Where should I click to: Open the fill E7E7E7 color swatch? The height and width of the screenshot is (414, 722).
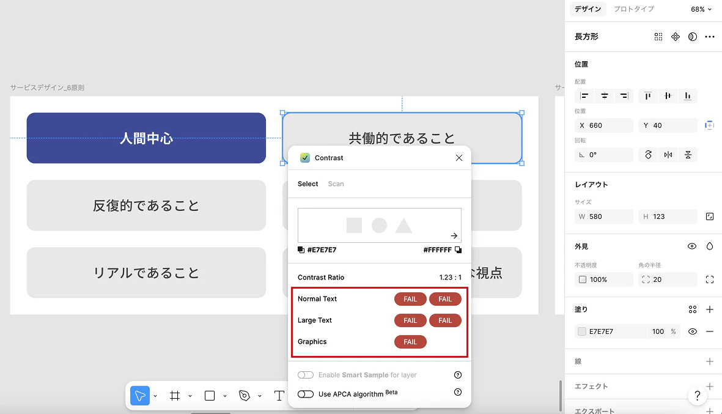[582, 331]
